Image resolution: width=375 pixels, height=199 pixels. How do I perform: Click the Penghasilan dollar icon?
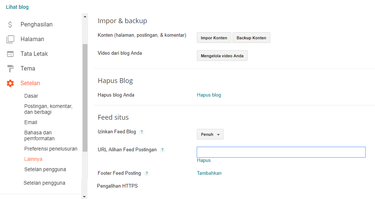[10, 25]
